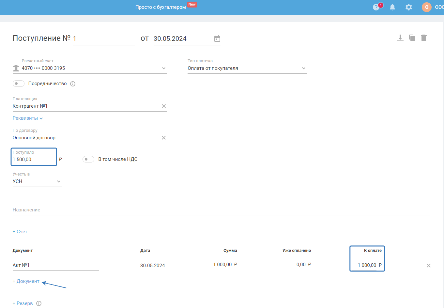Open the notifications bell
This screenshot has height=308, width=444.
(x=392, y=7)
